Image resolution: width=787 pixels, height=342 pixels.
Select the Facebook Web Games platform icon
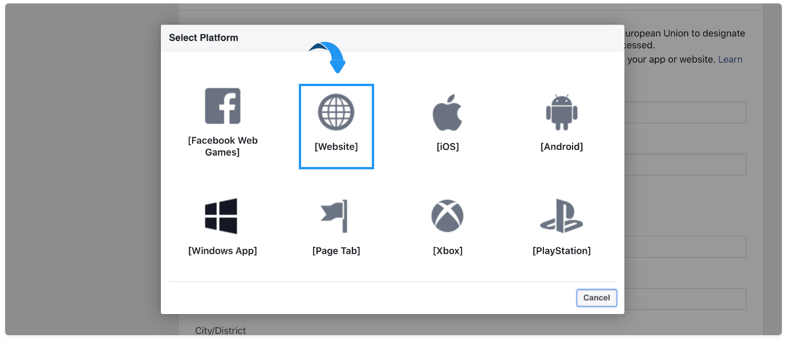222,106
